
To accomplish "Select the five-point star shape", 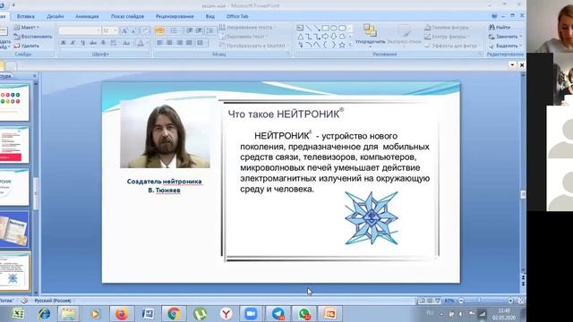I will (342, 45).
